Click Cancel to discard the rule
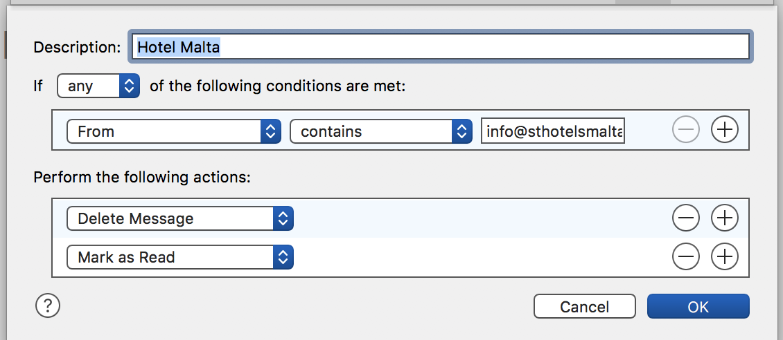The width and height of the screenshot is (783, 340). 584,307
